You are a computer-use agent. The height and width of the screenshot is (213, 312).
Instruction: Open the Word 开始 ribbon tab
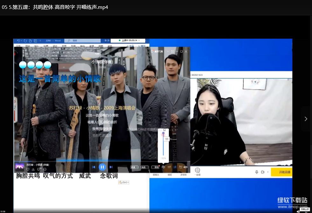point(27,46)
